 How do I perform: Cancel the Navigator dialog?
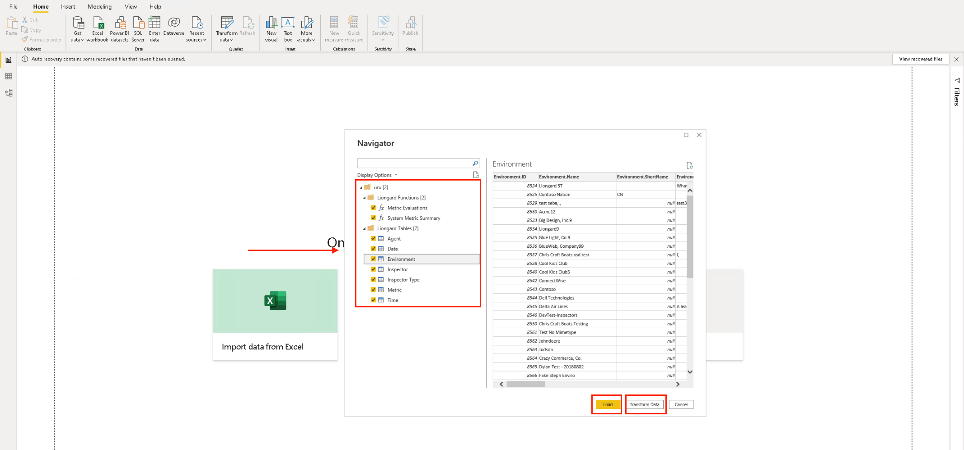(x=681, y=404)
